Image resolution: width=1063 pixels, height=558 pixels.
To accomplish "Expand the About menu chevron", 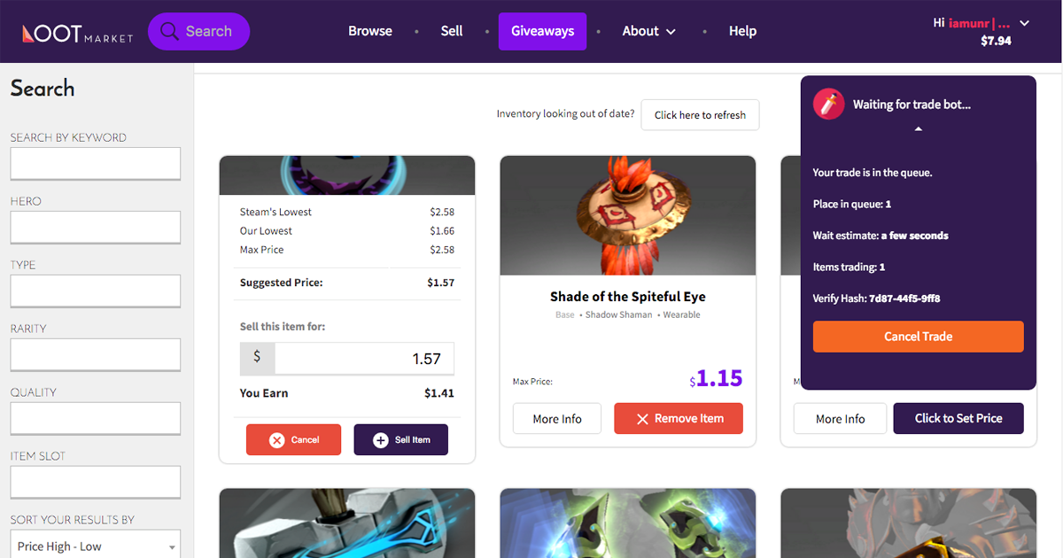I will (x=671, y=32).
